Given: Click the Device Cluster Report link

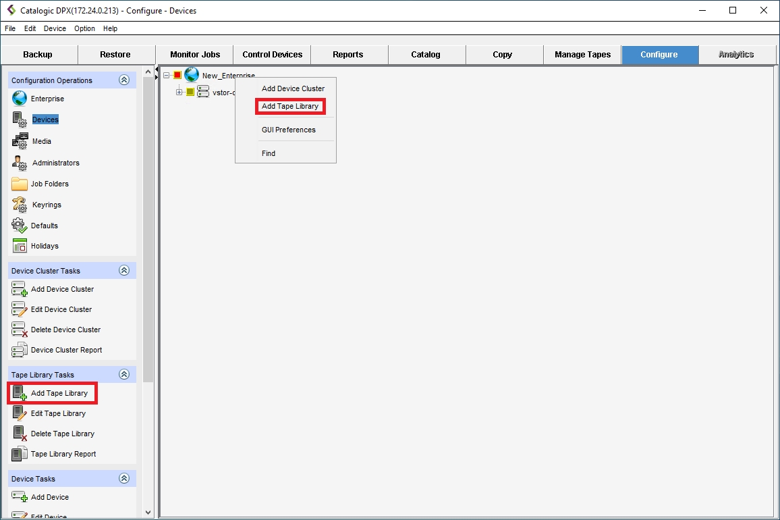Looking at the screenshot, I should pyautogui.click(x=66, y=350).
